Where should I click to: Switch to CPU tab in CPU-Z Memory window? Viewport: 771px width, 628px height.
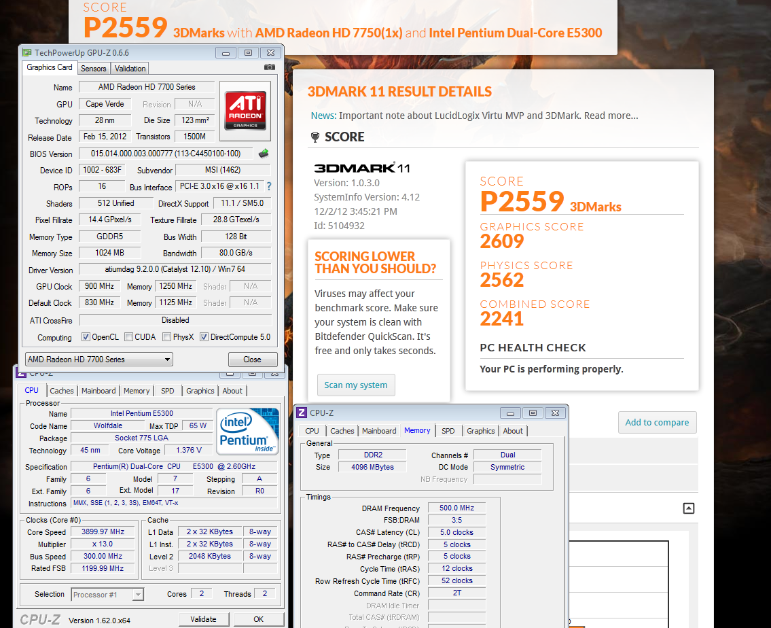[312, 431]
